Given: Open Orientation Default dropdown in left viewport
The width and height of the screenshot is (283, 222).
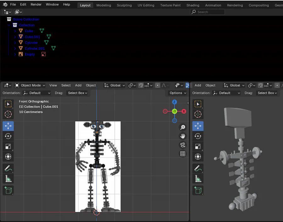Looking at the screenshot, I should [37, 93].
